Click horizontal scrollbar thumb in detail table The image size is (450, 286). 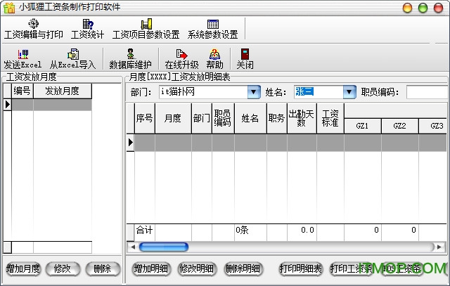164,247
